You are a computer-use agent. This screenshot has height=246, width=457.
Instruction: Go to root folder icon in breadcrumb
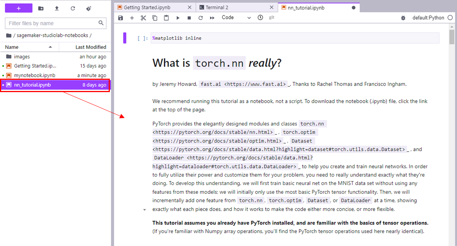pos(9,35)
